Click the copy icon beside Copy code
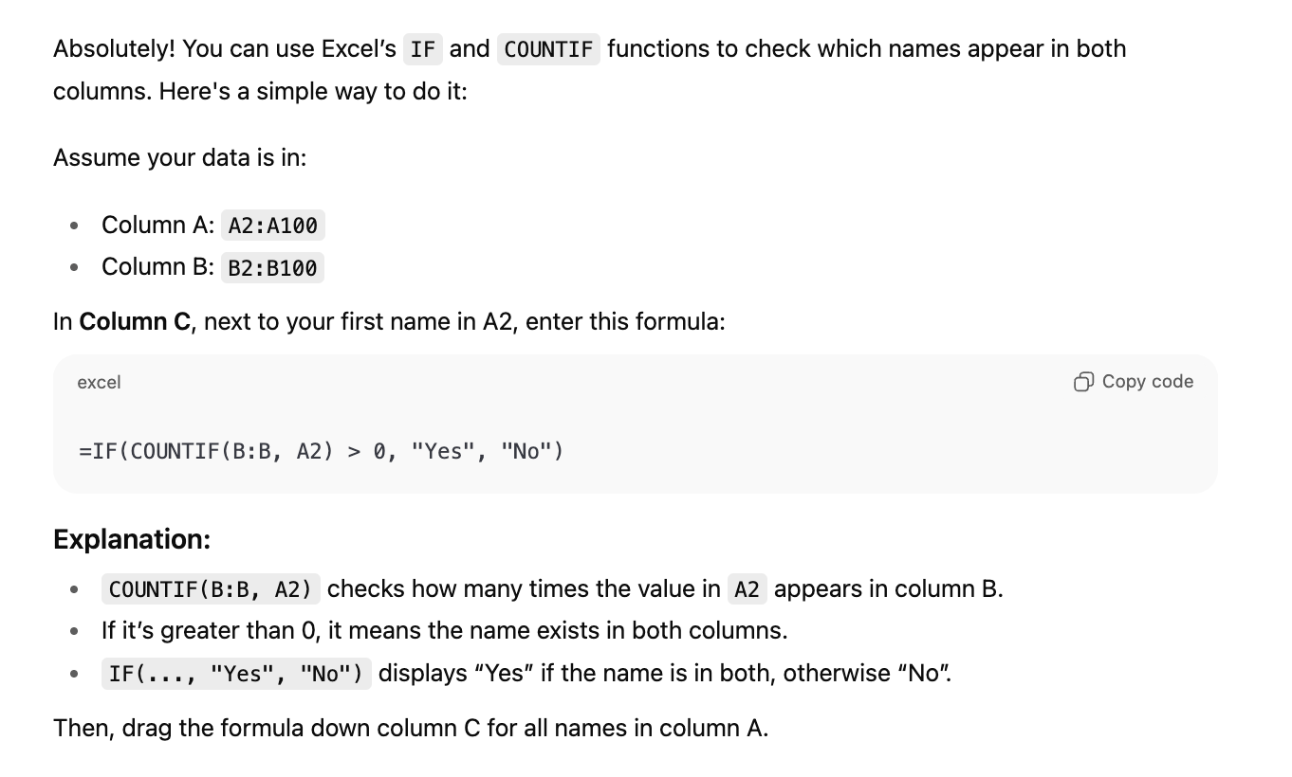 click(x=1083, y=382)
